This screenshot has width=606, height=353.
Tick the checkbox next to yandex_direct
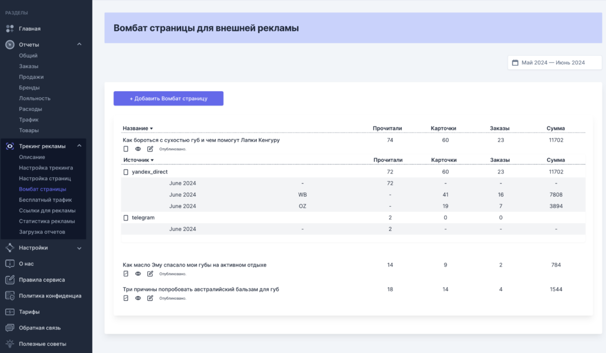125,172
